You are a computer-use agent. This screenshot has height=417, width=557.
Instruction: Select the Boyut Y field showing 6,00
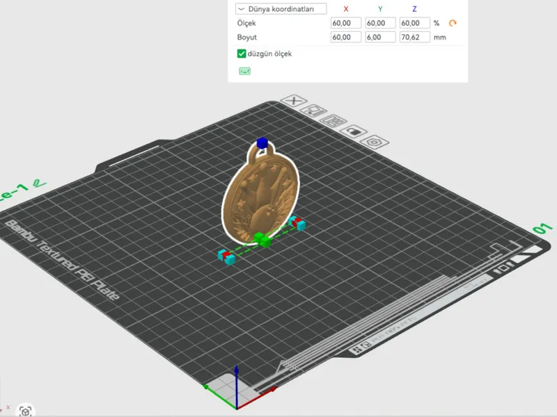tap(380, 37)
